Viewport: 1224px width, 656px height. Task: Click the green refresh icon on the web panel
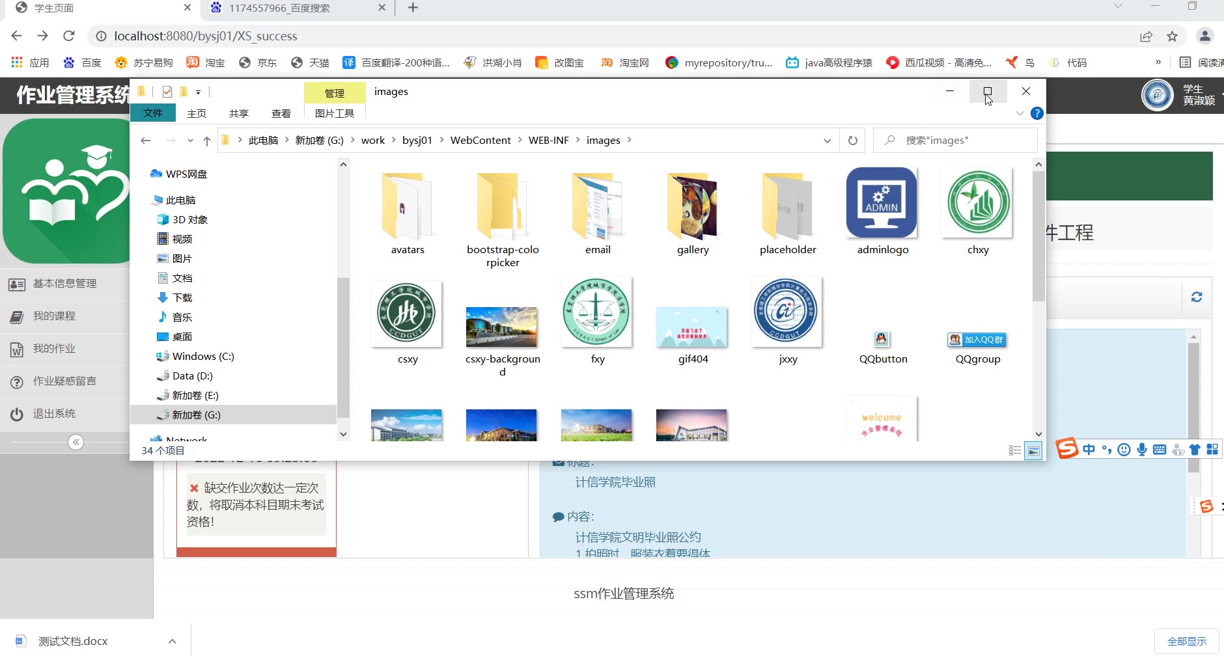(1197, 297)
